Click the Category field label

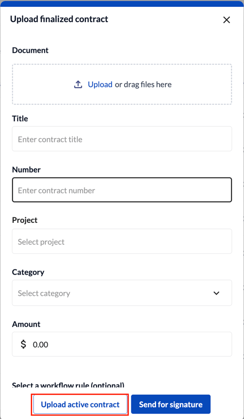click(x=28, y=272)
